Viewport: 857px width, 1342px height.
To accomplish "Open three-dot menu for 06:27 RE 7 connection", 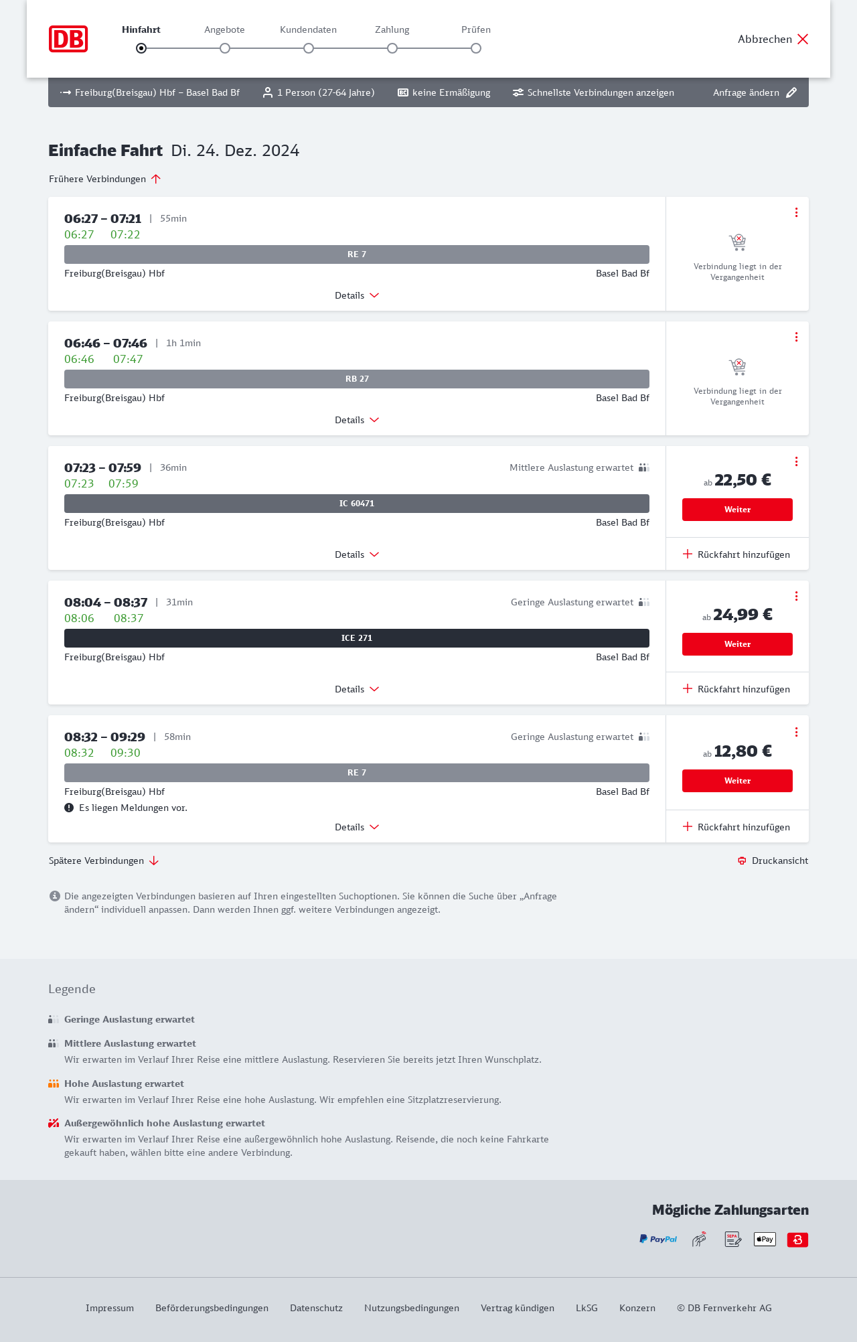I will click(796, 212).
